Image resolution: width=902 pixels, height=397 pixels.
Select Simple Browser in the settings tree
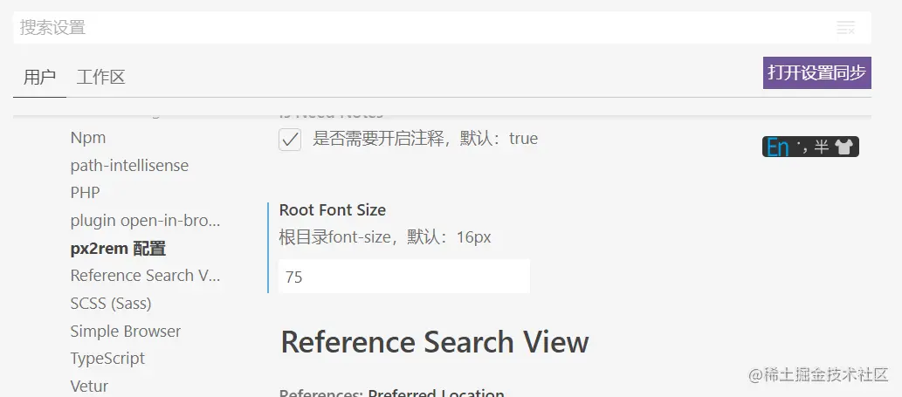(126, 332)
